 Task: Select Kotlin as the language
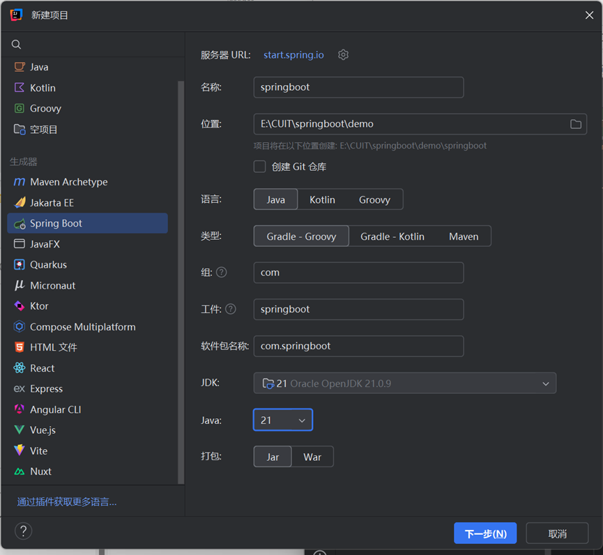322,199
